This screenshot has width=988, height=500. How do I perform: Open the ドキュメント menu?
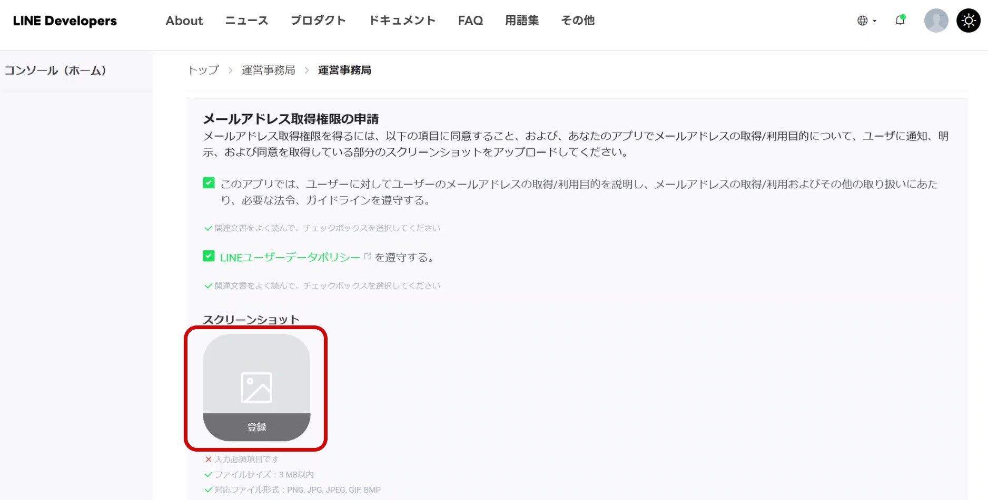402,21
